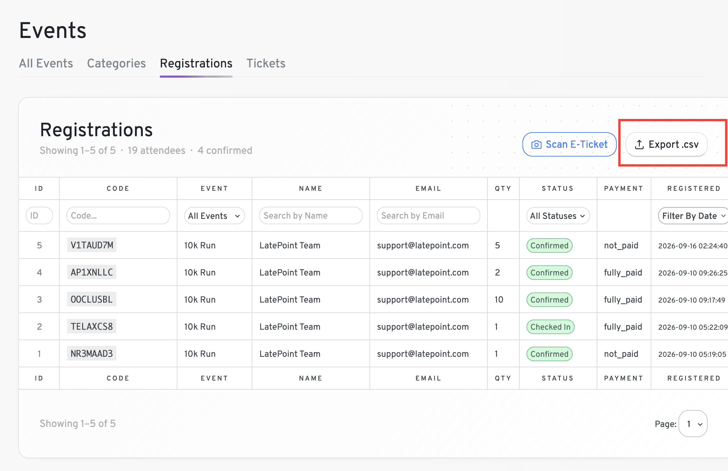Image resolution: width=728 pixels, height=471 pixels.
Task: Go to the Tickets tab
Action: 266,63
